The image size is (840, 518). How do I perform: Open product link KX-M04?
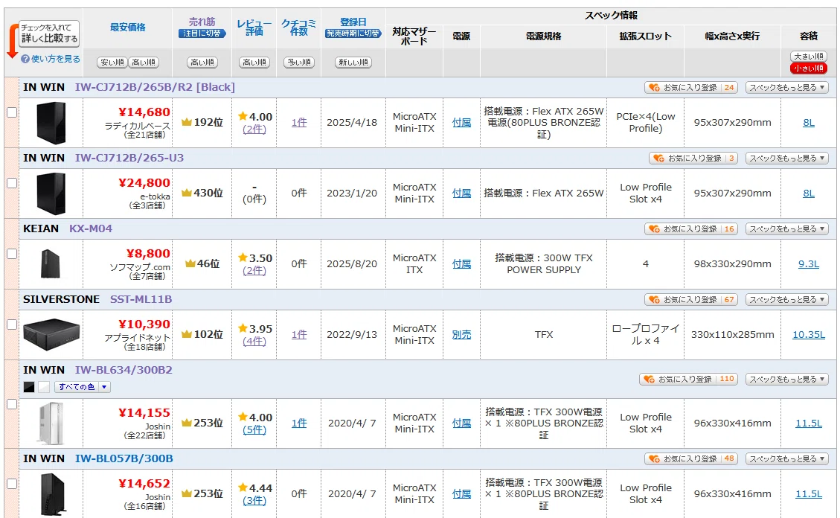(91, 228)
